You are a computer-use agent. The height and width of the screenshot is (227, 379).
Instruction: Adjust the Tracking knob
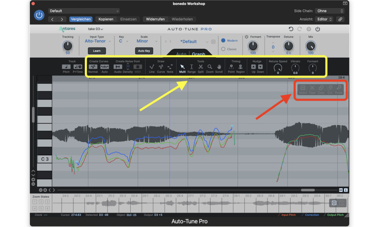67,45
